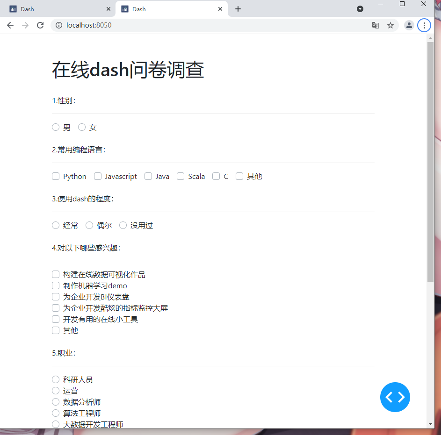The image size is (441, 435).
Task: Close the browser window
Action: [x=424, y=4]
